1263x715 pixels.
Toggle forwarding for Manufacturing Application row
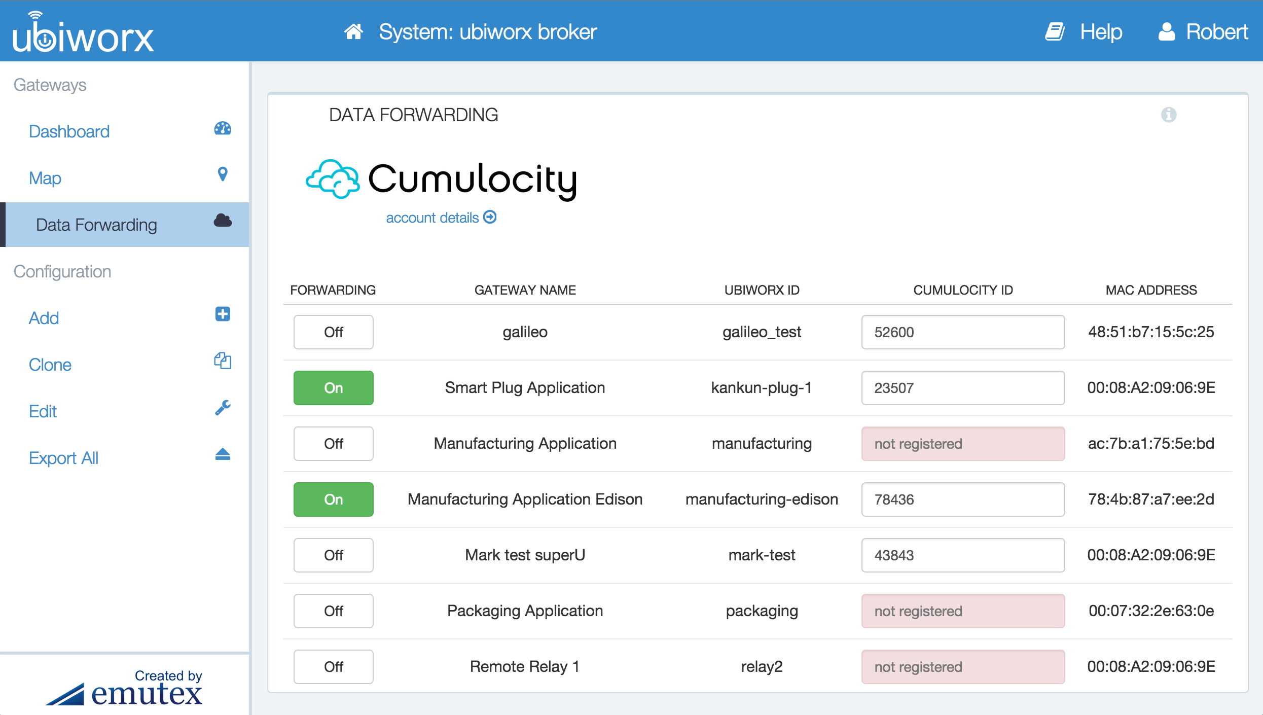pos(334,444)
